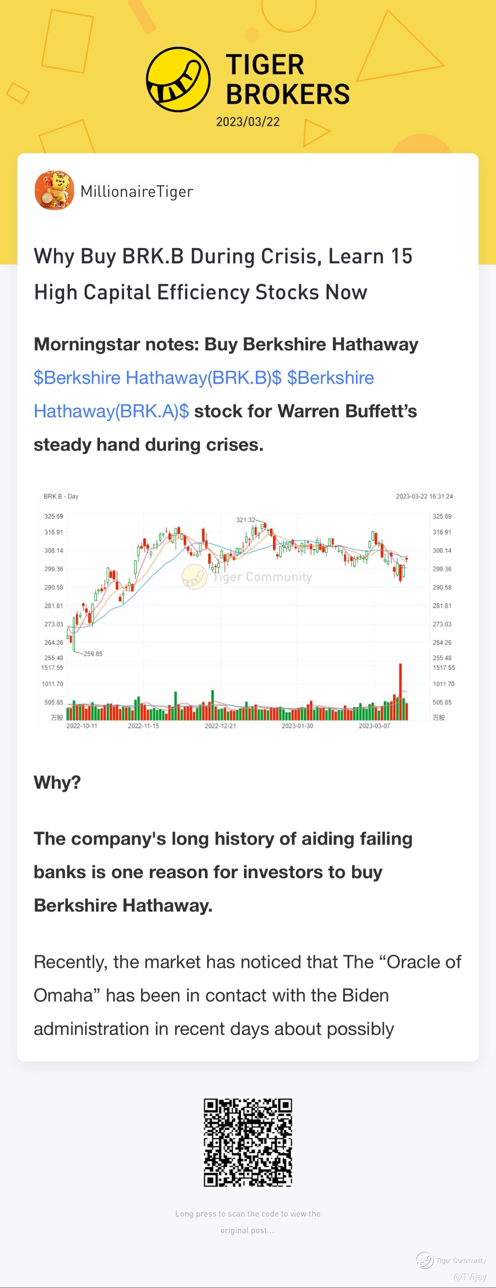Image resolution: width=496 pixels, height=1288 pixels.
Task: Click the 321.32 high price marker
Action: 246,520
